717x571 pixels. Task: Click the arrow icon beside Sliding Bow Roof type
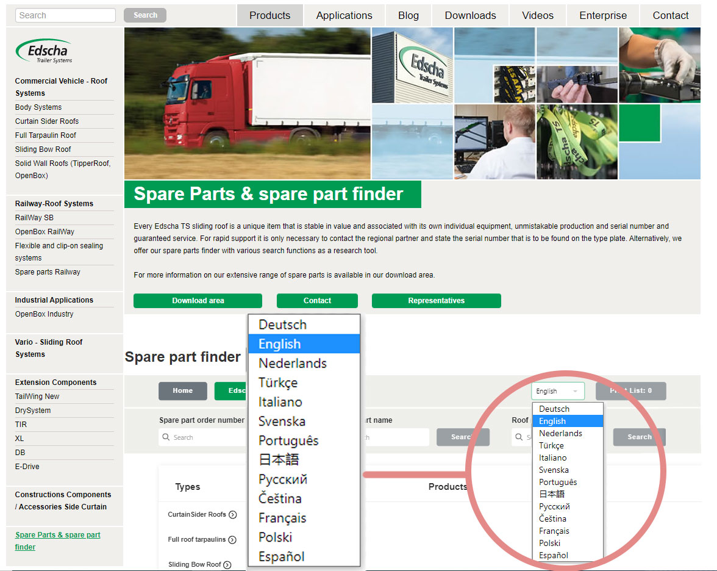227,565
